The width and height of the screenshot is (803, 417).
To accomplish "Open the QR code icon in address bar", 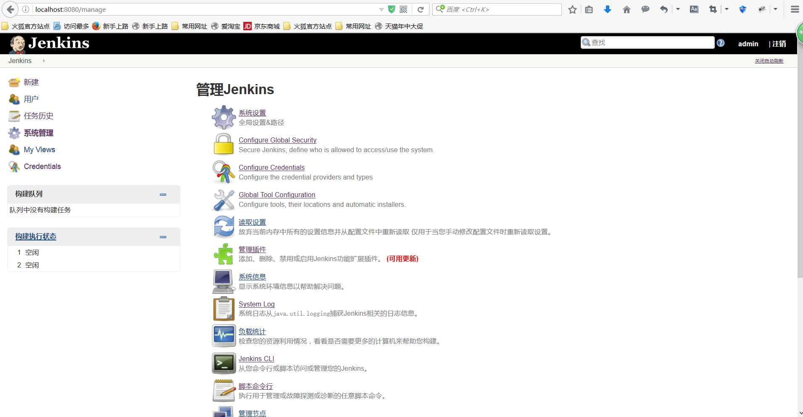I will pyautogui.click(x=403, y=9).
